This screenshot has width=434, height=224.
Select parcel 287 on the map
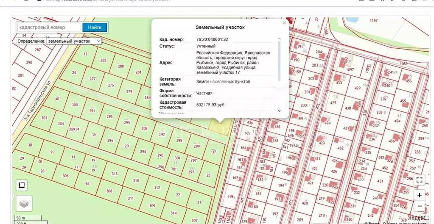[38, 50]
